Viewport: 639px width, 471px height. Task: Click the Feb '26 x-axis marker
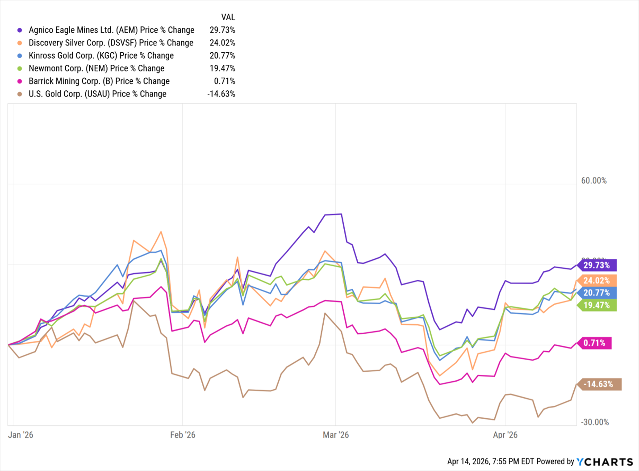pyautogui.click(x=183, y=435)
